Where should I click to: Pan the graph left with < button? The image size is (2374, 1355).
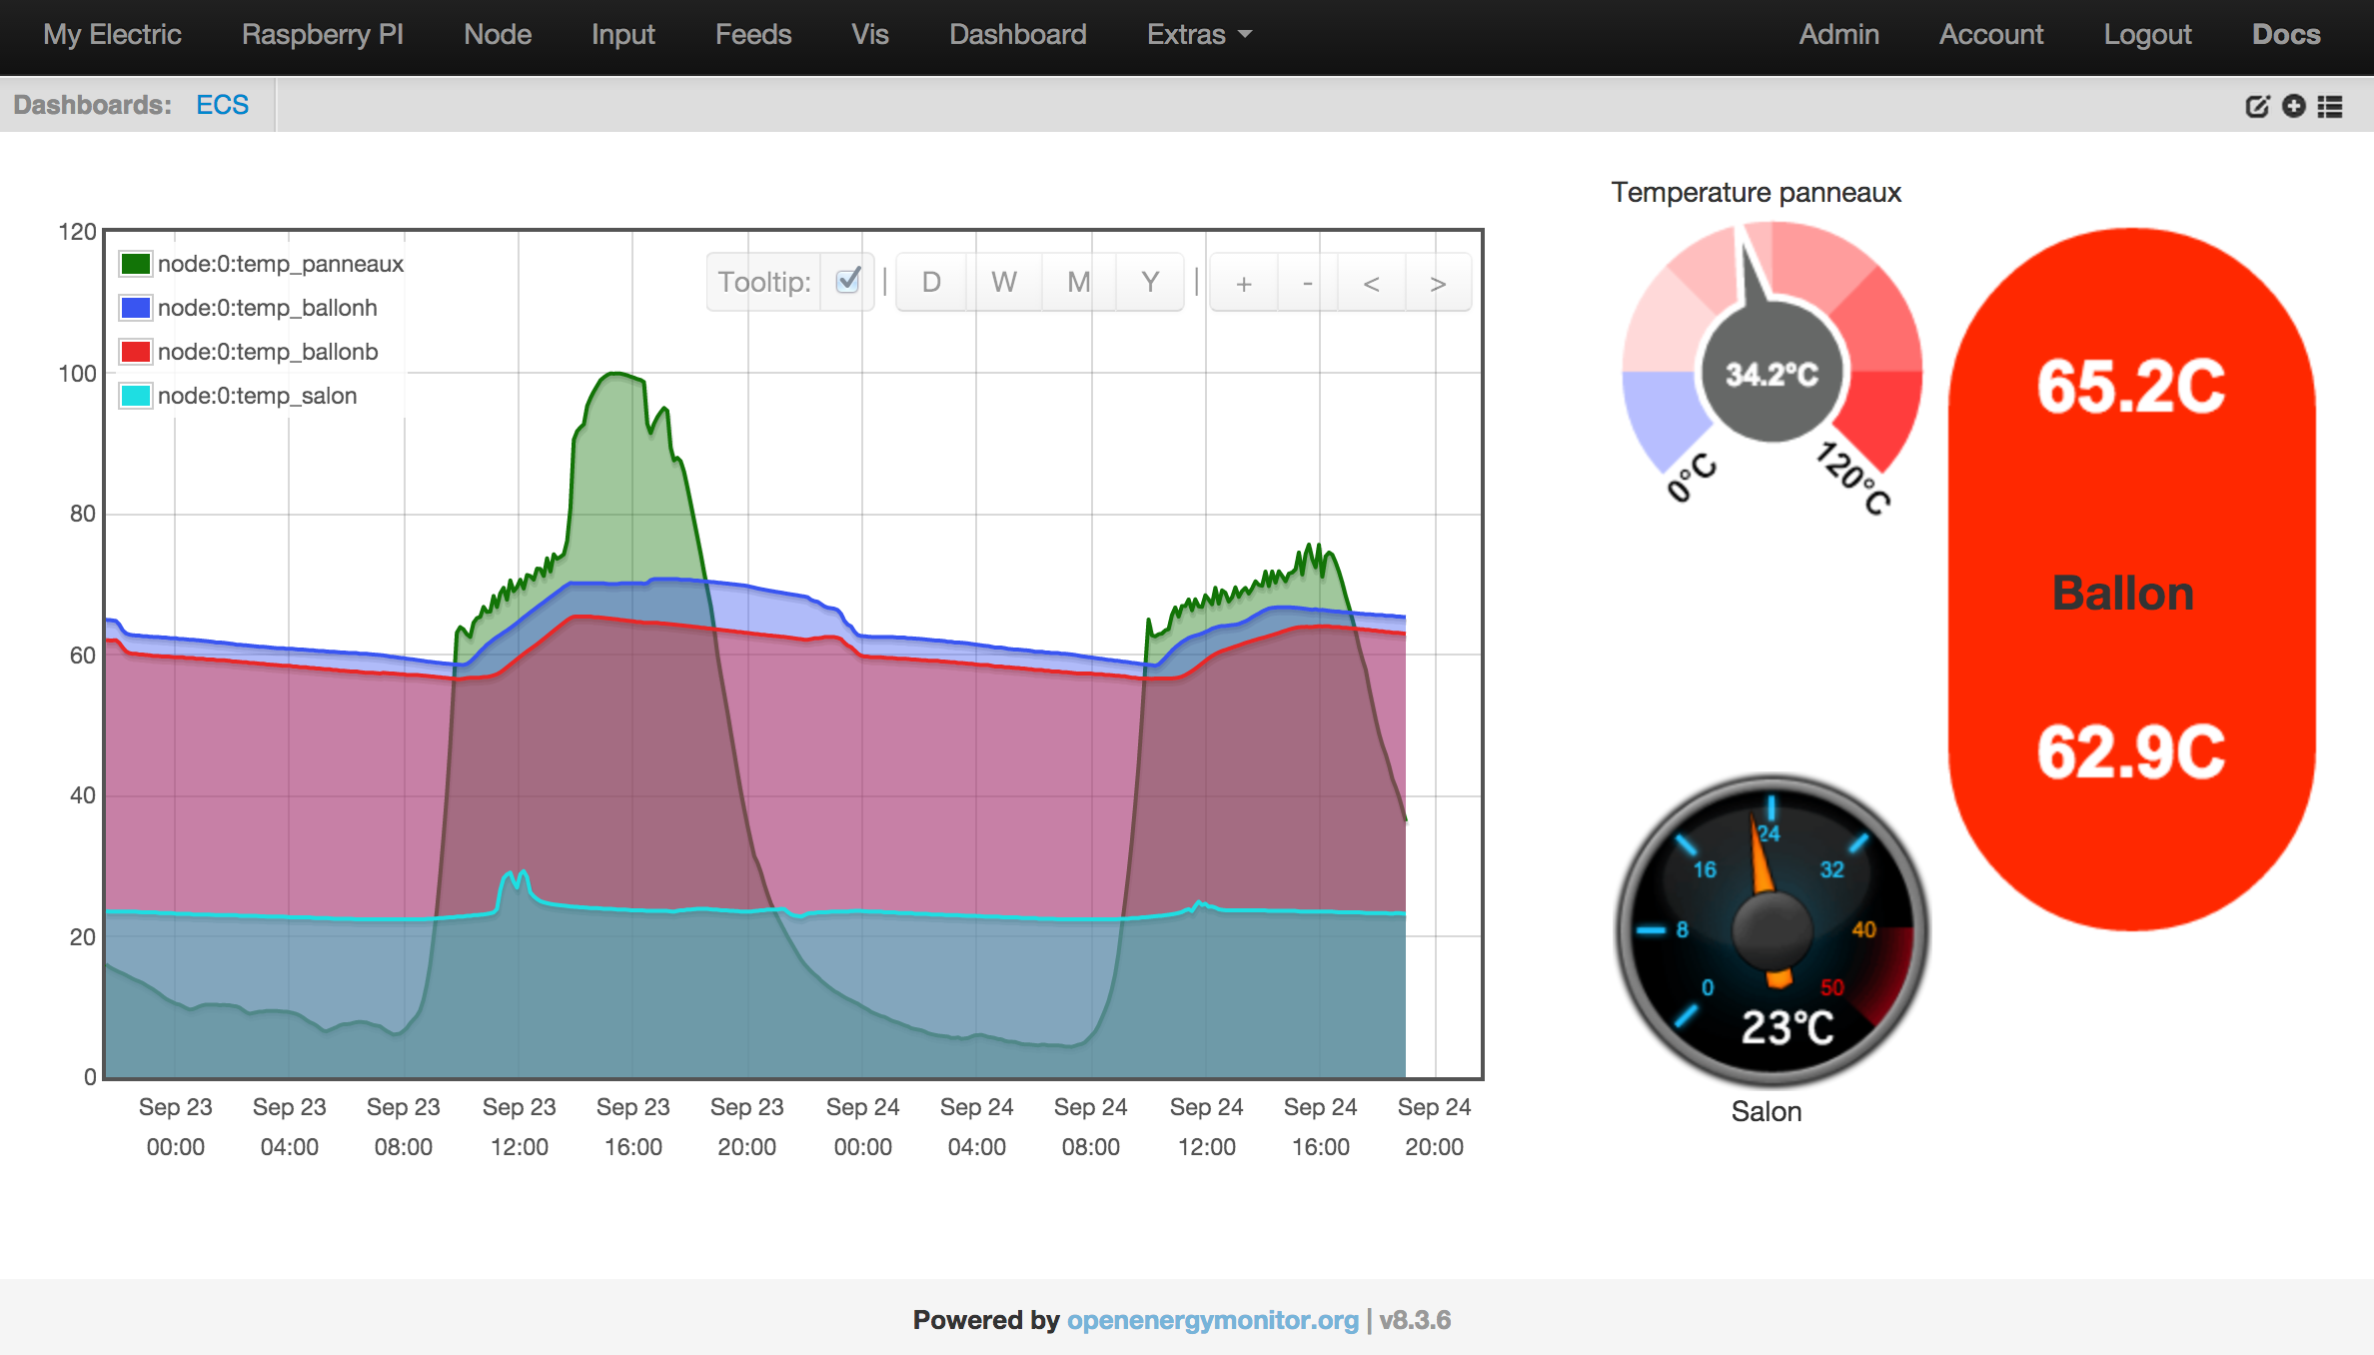[1372, 283]
